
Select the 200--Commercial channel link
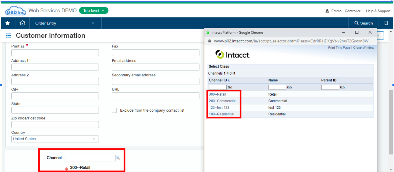(222, 101)
